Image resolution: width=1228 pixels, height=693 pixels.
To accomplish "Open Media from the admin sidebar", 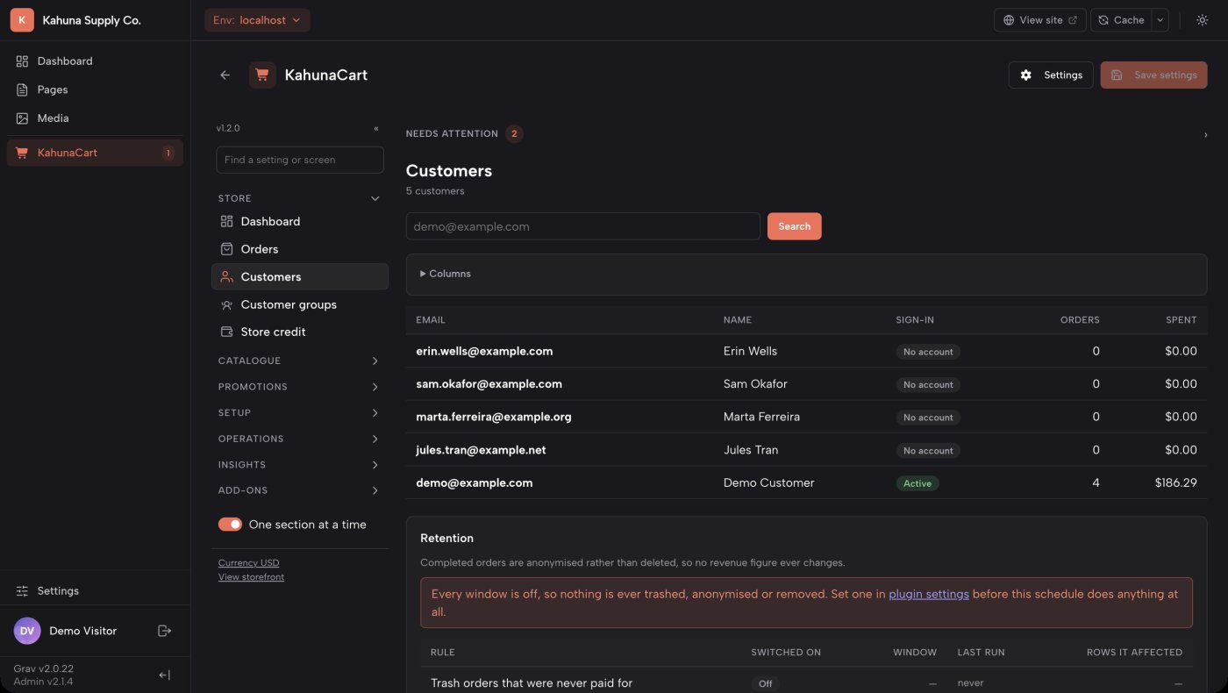I will [95, 118].
